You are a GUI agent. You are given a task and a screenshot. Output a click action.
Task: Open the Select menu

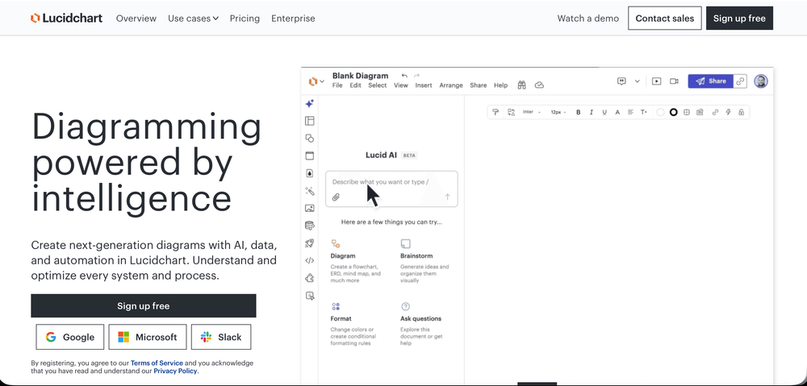[377, 85]
